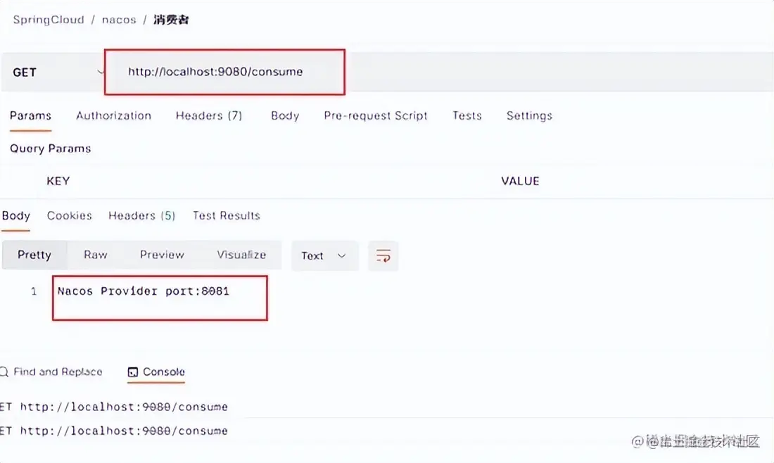Viewport: 774px width, 463px height.
Task: Switch to the Cookies response tab
Action: (69, 215)
